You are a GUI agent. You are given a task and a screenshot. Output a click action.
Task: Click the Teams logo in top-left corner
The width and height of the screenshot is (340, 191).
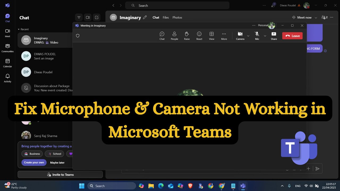click(7, 5)
